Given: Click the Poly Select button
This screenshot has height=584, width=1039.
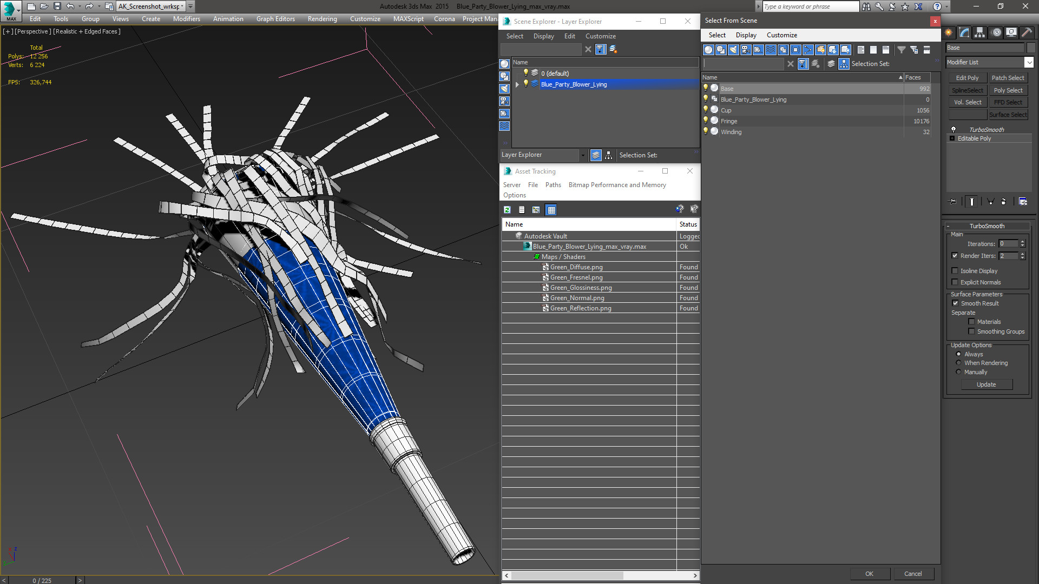Looking at the screenshot, I should (1008, 90).
